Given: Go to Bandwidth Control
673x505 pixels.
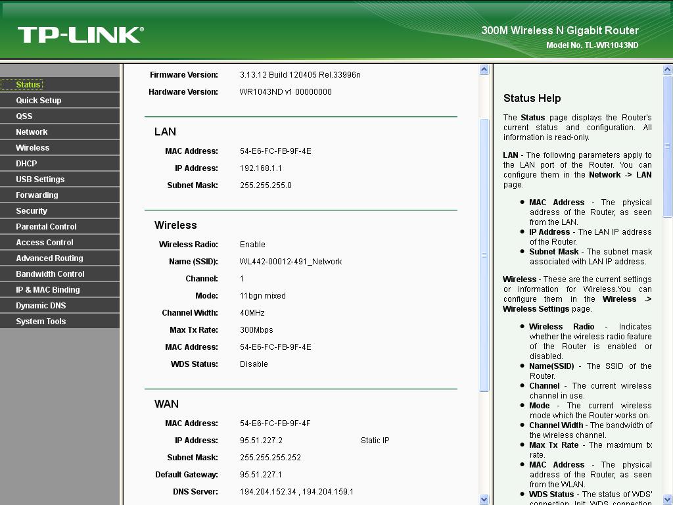Looking at the screenshot, I should (x=50, y=274).
